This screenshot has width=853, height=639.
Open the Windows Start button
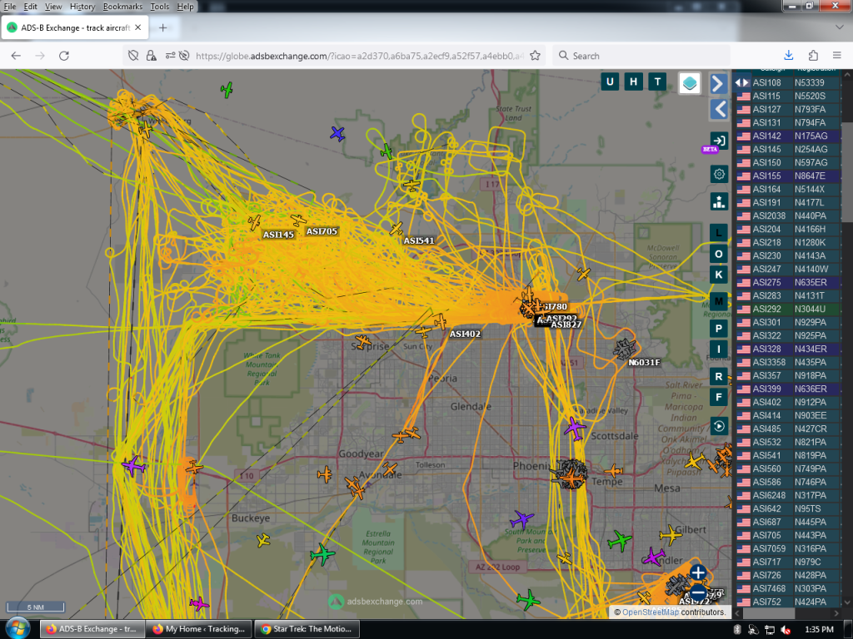(17, 629)
